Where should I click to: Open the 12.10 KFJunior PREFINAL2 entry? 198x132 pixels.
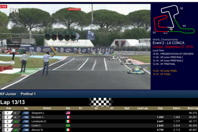tap(168, 60)
